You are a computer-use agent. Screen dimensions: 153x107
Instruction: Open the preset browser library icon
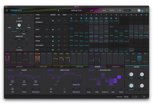tap(59, 10)
